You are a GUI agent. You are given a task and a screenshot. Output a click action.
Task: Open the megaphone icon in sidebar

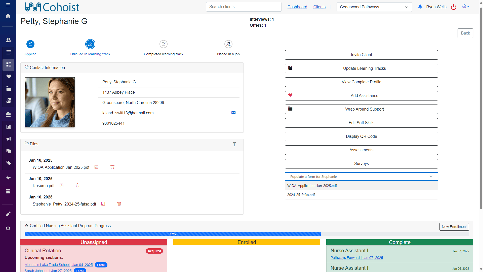pyautogui.click(x=9, y=139)
